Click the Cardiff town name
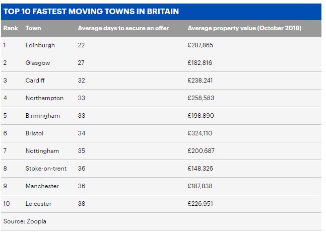 tap(35, 81)
